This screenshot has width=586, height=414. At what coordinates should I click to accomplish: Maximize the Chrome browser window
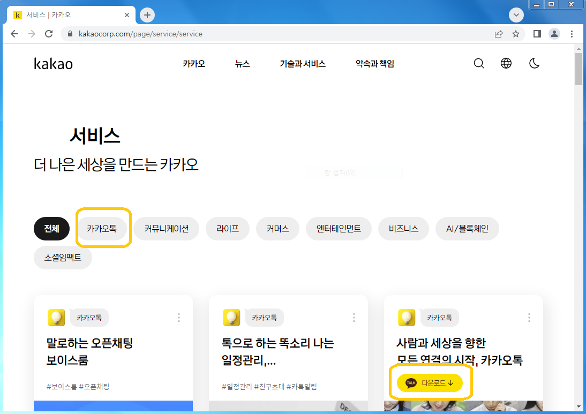point(551,4)
